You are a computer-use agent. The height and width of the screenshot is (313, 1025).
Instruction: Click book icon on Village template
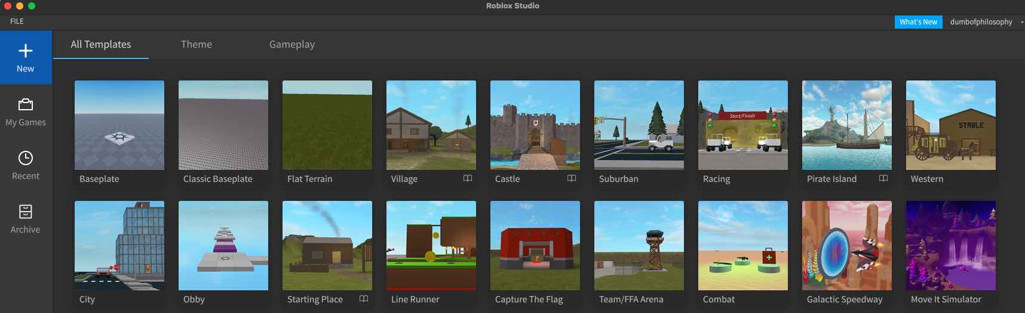(468, 178)
